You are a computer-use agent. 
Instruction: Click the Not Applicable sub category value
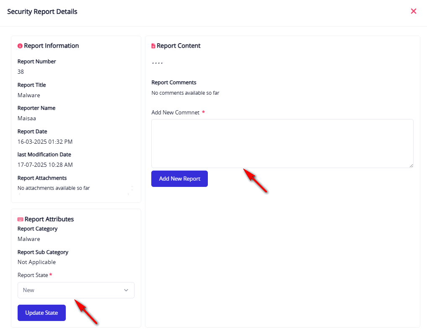click(36, 262)
